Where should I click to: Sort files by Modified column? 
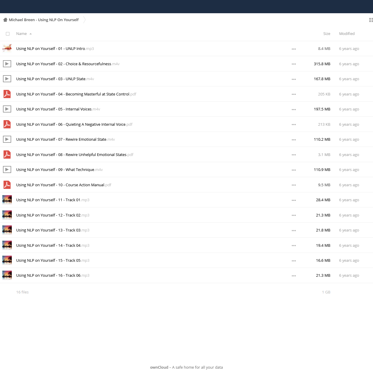pos(347,34)
